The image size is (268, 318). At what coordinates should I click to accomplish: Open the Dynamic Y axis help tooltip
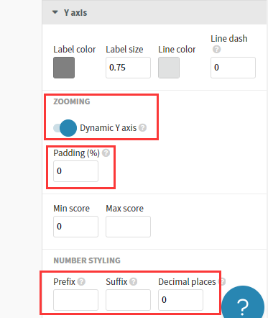[143, 128]
